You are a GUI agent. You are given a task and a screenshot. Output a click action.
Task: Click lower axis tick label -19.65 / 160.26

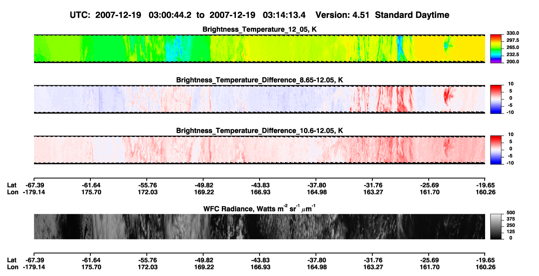pyautogui.click(x=485, y=264)
